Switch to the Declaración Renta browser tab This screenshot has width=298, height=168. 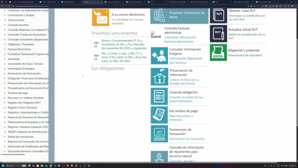click(x=136, y=2)
